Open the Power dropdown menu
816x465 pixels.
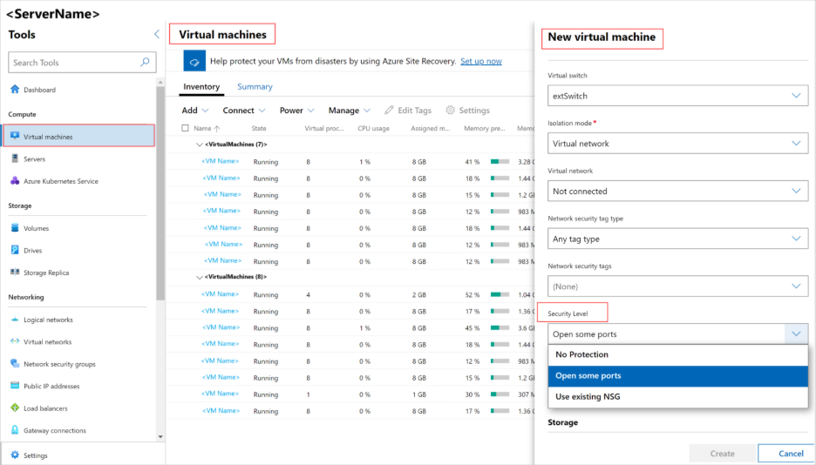(296, 110)
